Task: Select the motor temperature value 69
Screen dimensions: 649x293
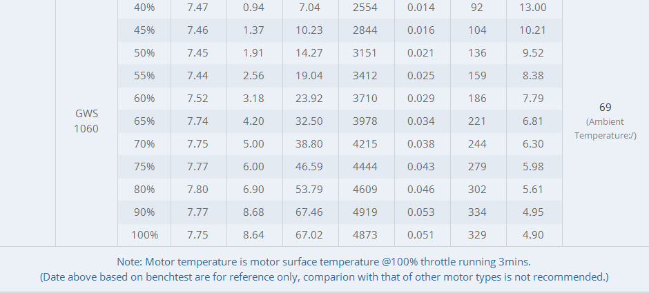Action: (x=605, y=108)
